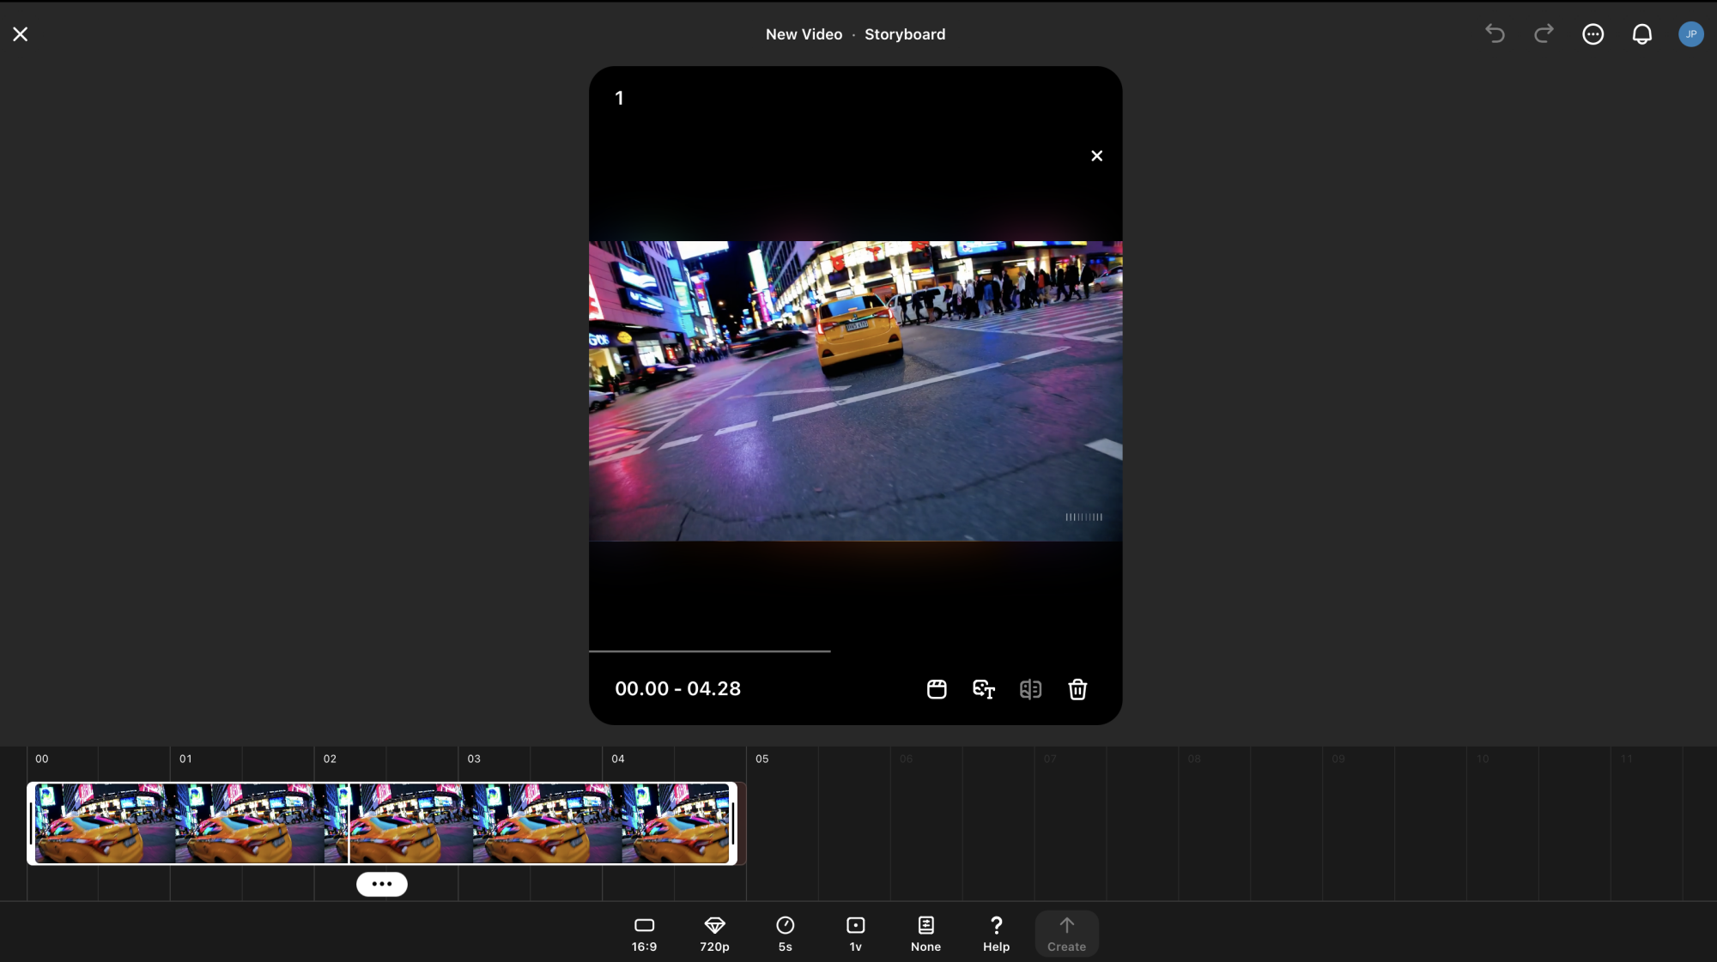Dismiss the video preview card
Screen dimensions: 1717x962
click(1096, 156)
